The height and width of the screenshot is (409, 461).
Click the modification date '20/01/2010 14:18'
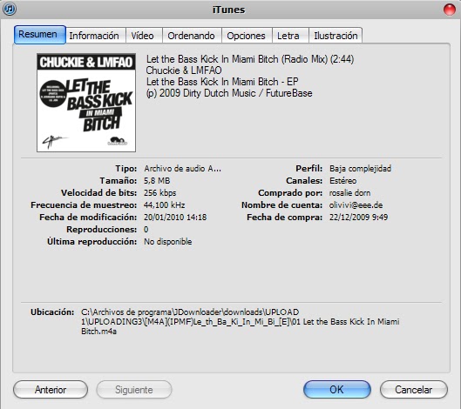[x=175, y=218]
